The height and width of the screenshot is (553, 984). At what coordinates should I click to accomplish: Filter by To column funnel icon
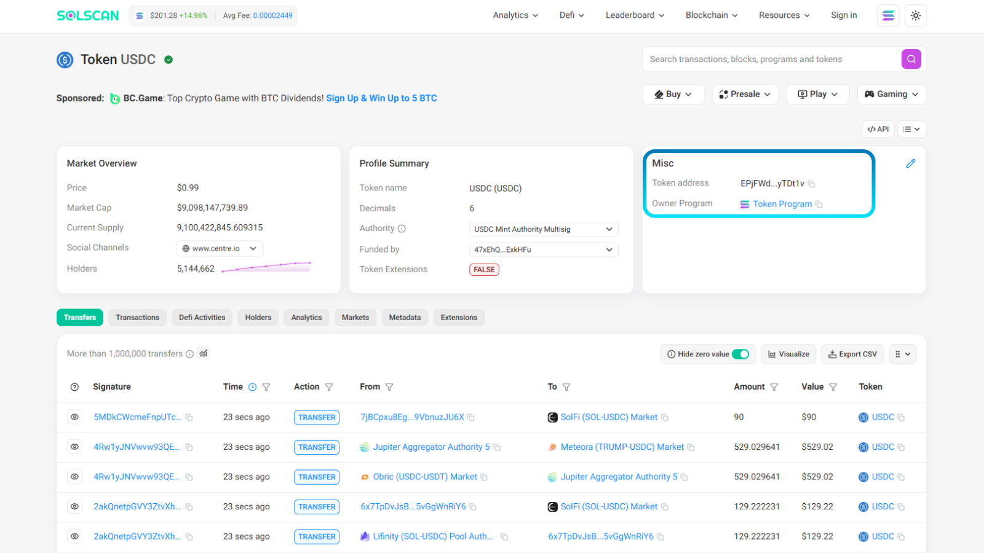coord(566,387)
